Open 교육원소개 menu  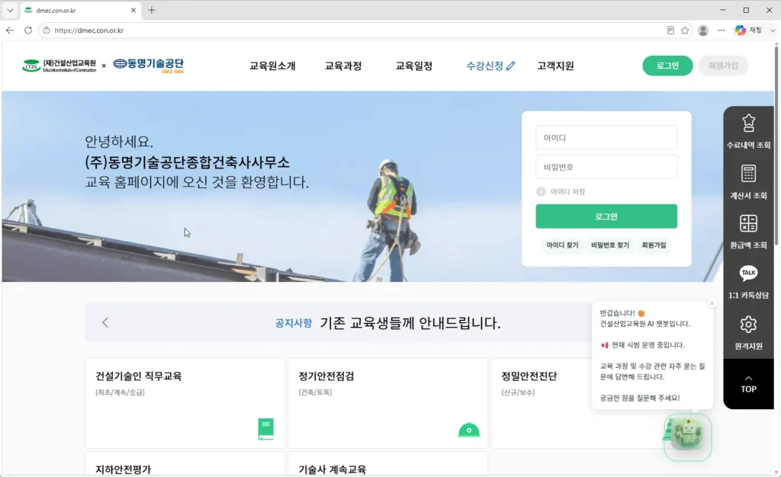click(272, 66)
